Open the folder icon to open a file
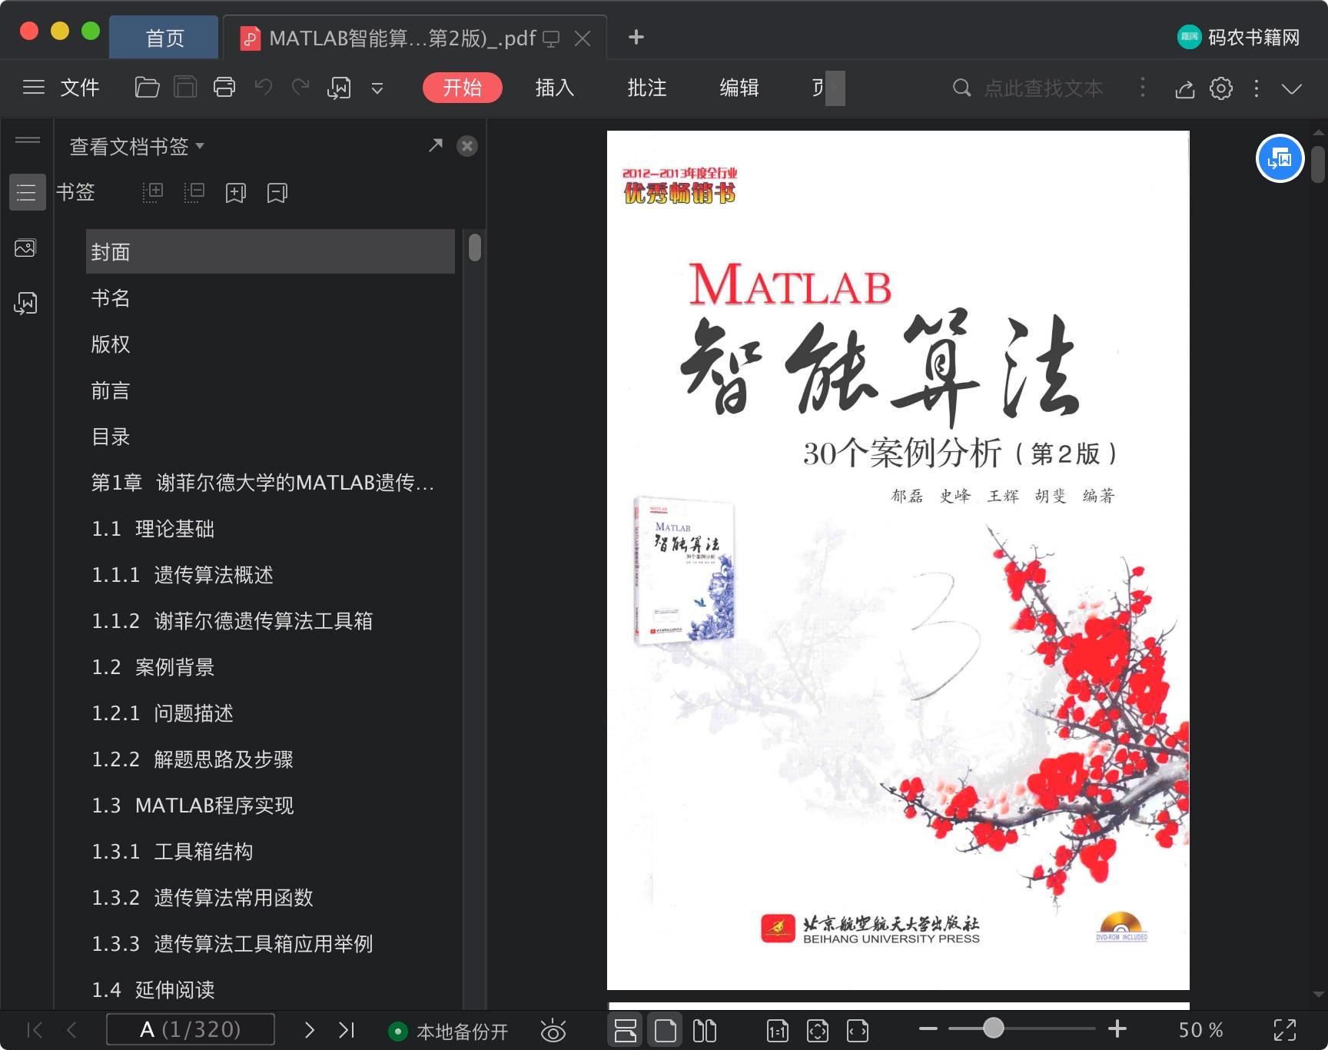 147,88
